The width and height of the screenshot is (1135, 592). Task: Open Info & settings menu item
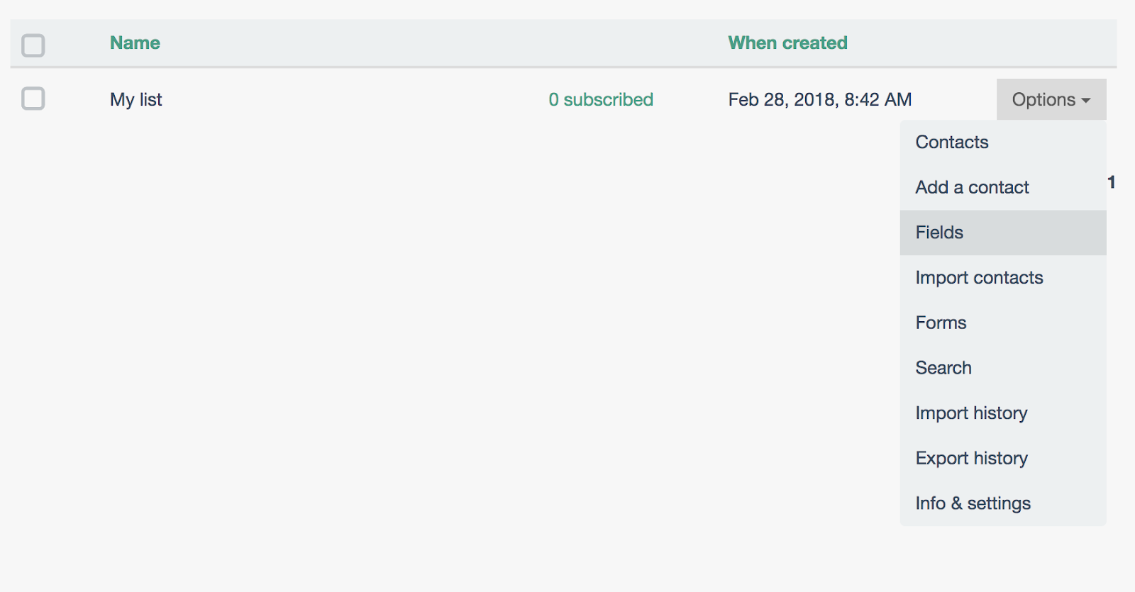pos(973,503)
